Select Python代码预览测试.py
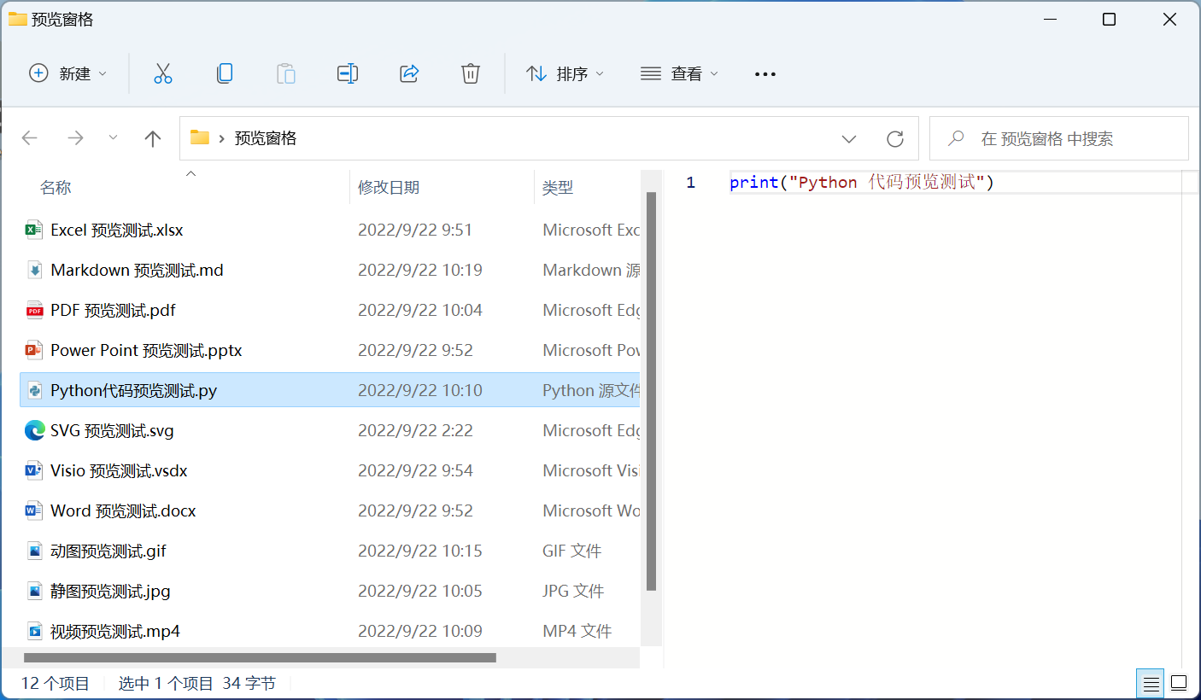 tap(134, 390)
